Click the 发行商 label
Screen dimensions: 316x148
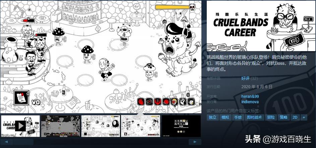(x=212, y=102)
